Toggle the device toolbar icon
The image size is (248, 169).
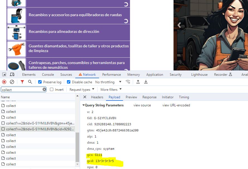[x=12, y=75]
